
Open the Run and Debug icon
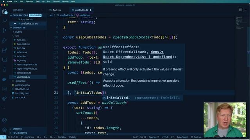tap(4, 40)
